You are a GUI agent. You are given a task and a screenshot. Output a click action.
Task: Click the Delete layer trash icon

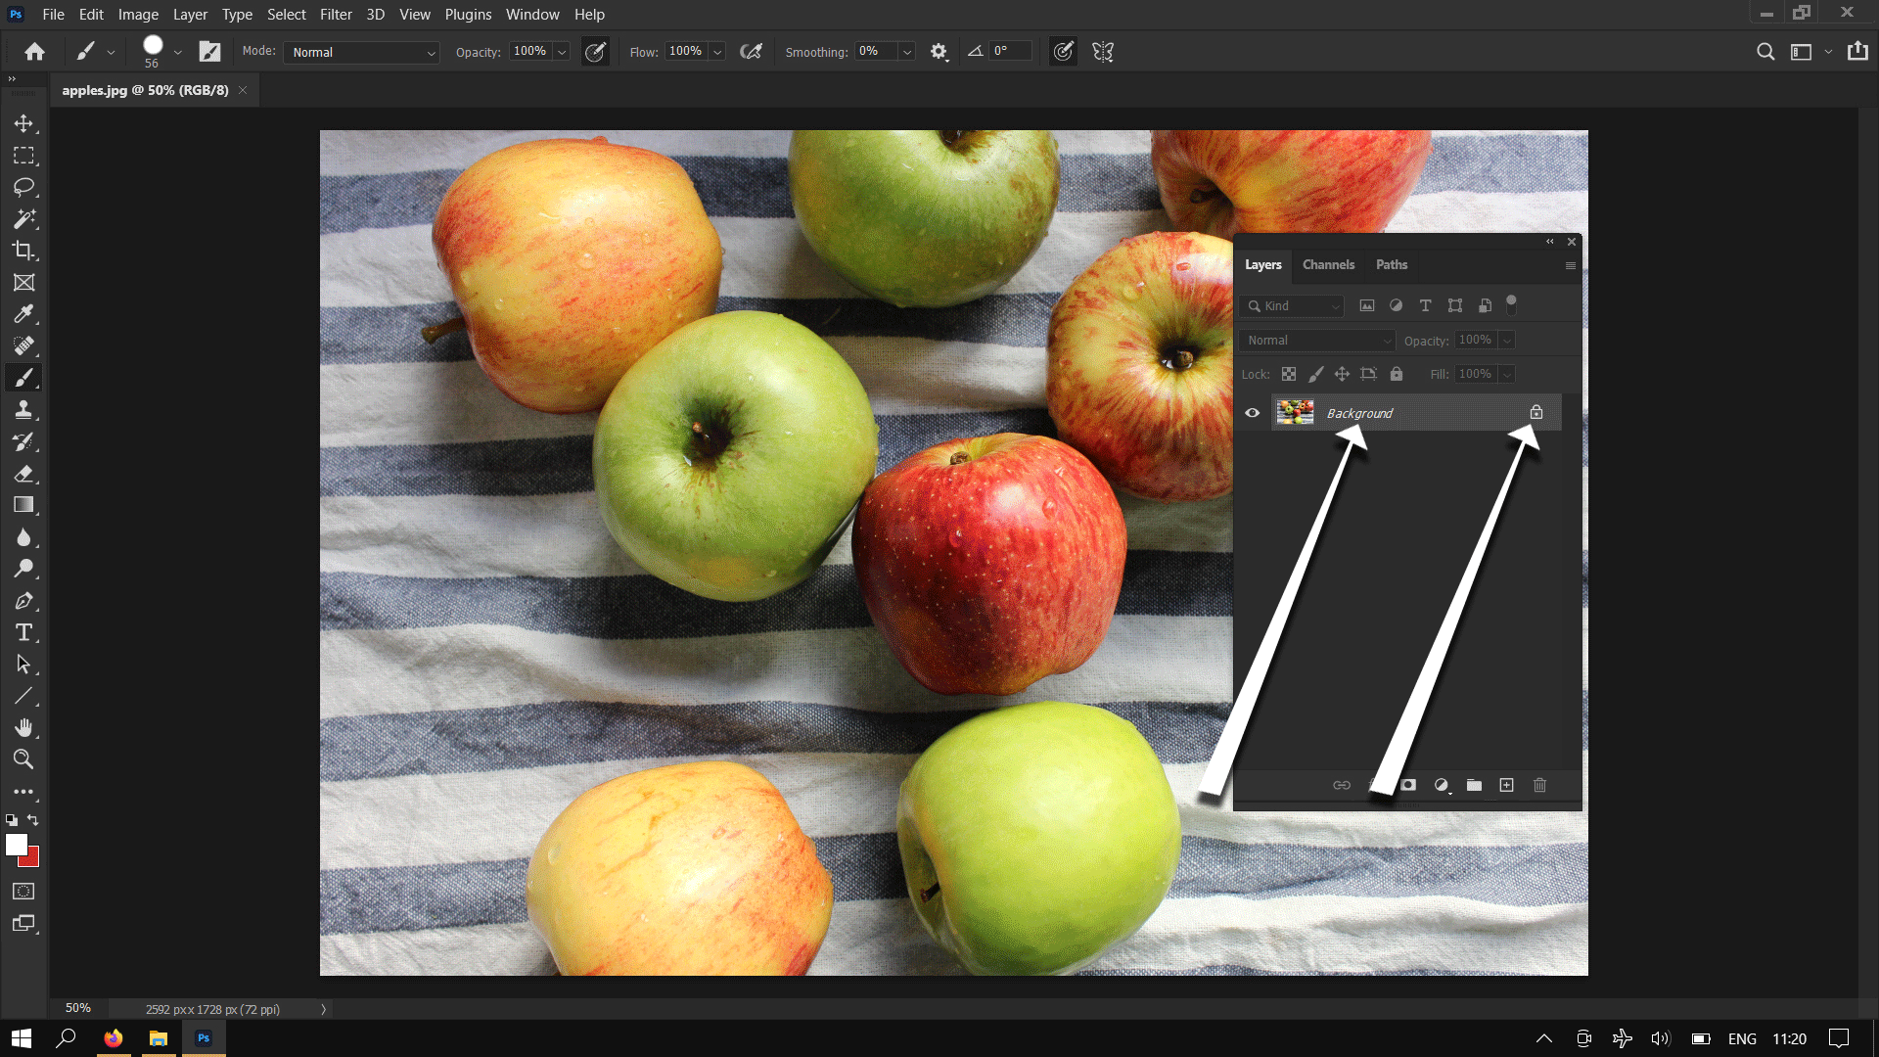pos(1539,785)
